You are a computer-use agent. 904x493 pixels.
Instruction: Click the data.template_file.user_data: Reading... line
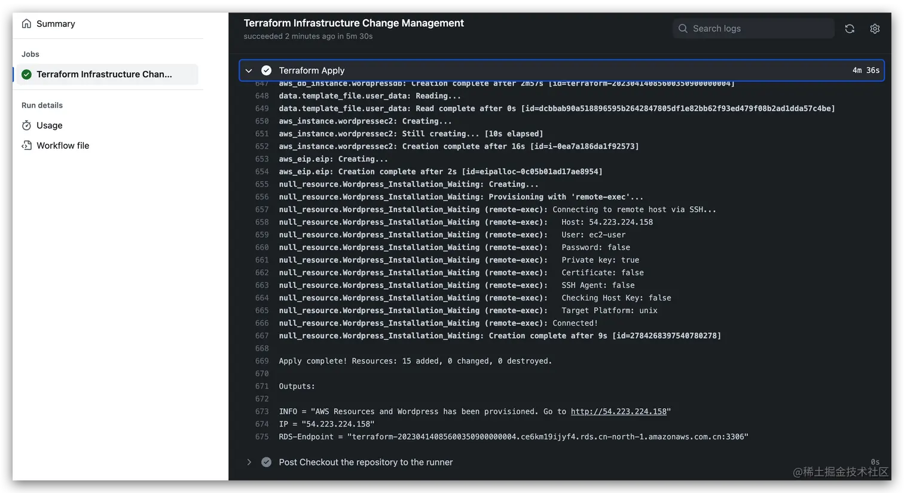[369, 96]
